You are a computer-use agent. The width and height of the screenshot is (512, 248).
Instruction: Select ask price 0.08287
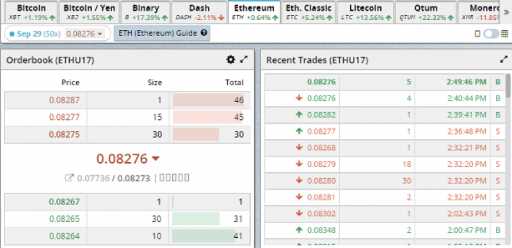coord(65,100)
